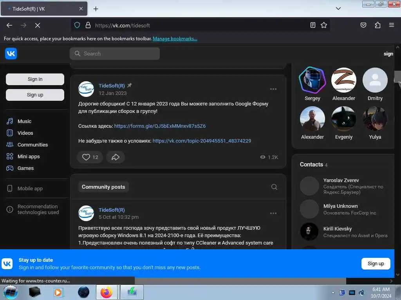Click TideSoft avatar on the pinned post
Viewport: 401px width, 300px height.
[86, 89]
